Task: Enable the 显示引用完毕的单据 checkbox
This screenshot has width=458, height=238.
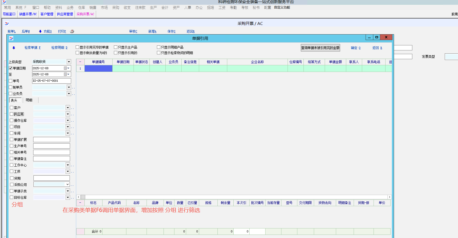Action: point(78,47)
